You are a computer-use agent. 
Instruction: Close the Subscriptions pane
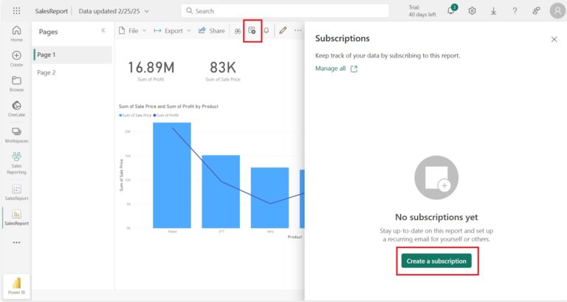pos(554,39)
